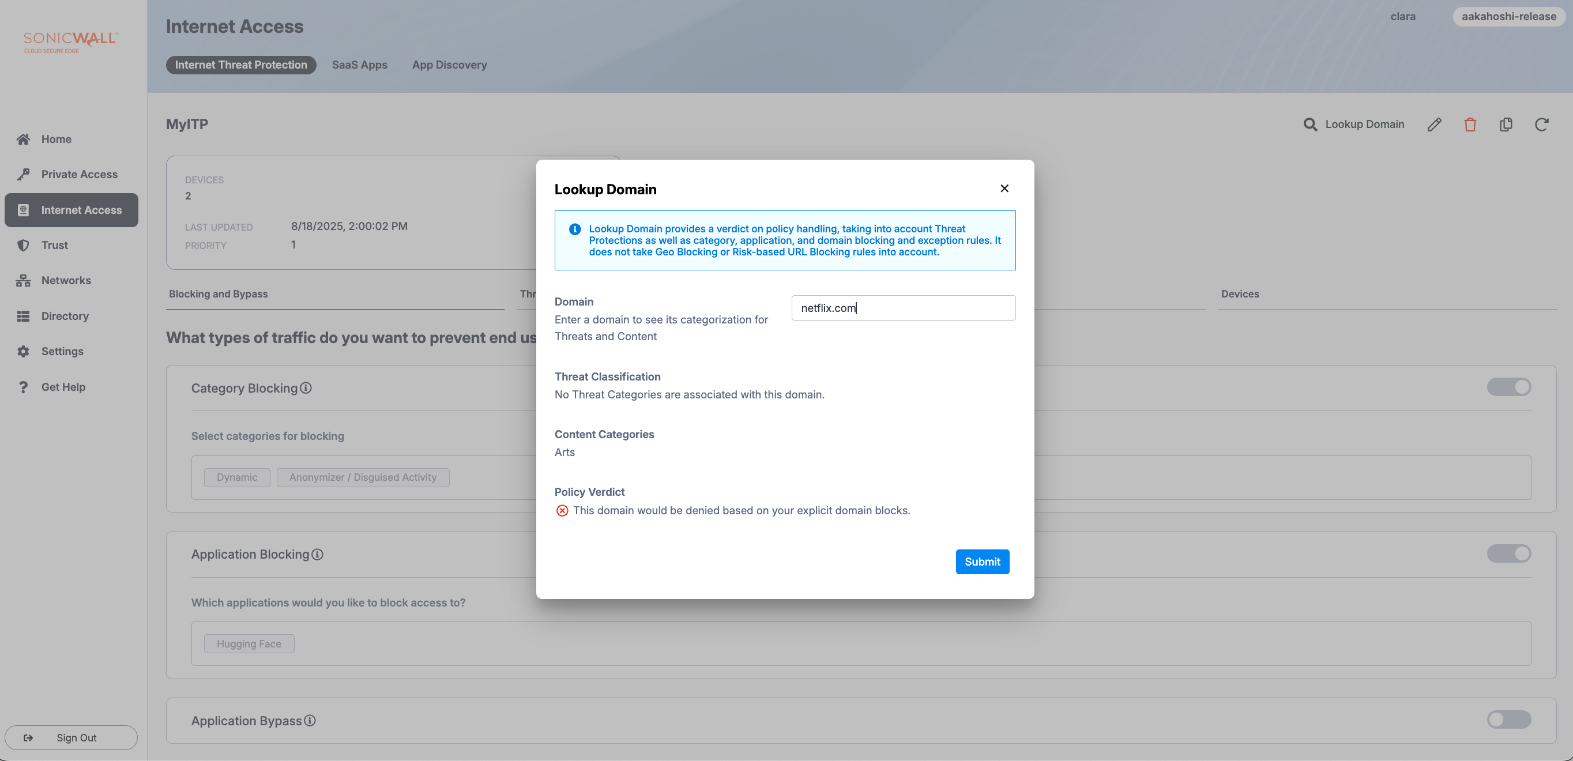This screenshot has width=1573, height=761.
Task: Enable the Application Bypass switch
Action: (x=1508, y=719)
